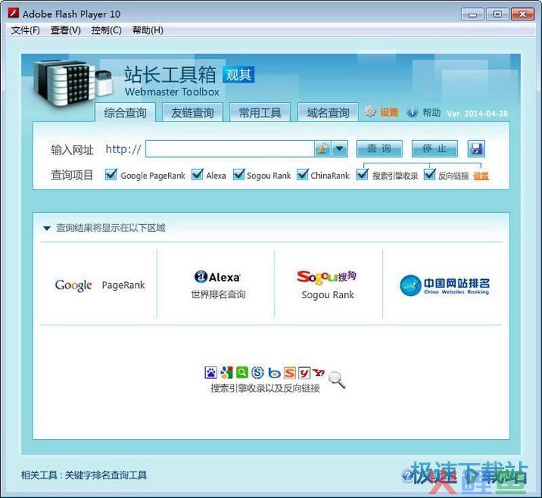
Task: Close the Adobe Flash Player window
Action: (522, 14)
